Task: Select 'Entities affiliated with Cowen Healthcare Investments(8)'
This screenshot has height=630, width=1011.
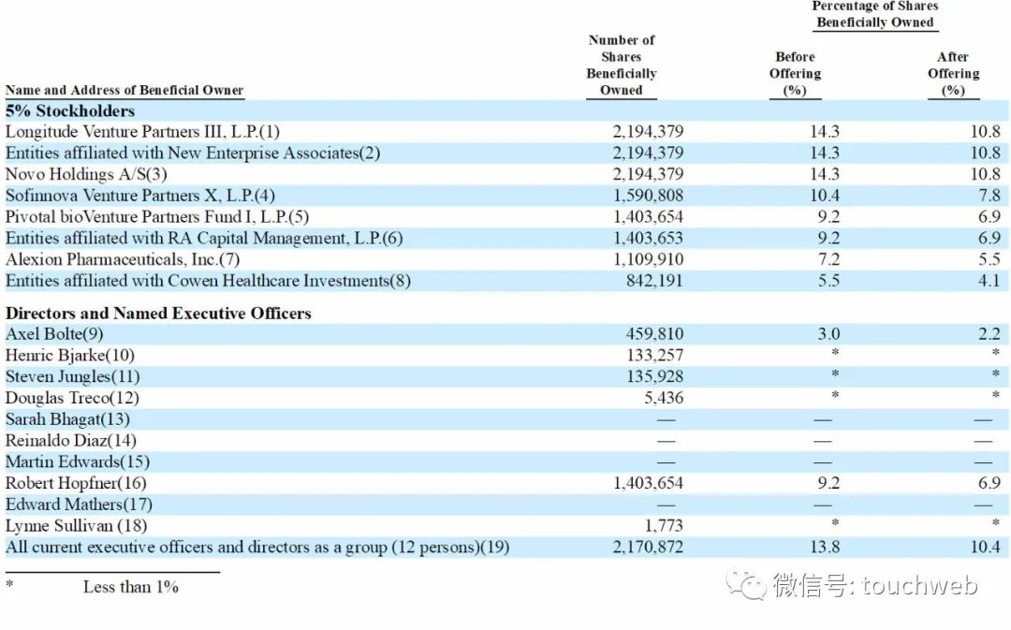Action: (208, 281)
